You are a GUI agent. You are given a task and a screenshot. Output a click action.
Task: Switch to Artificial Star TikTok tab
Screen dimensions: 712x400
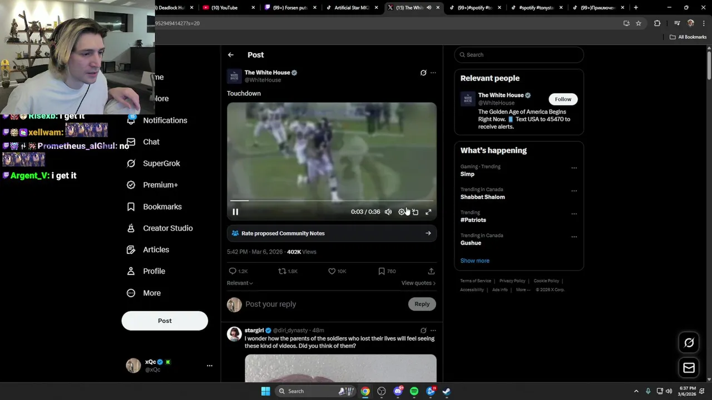point(352,8)
